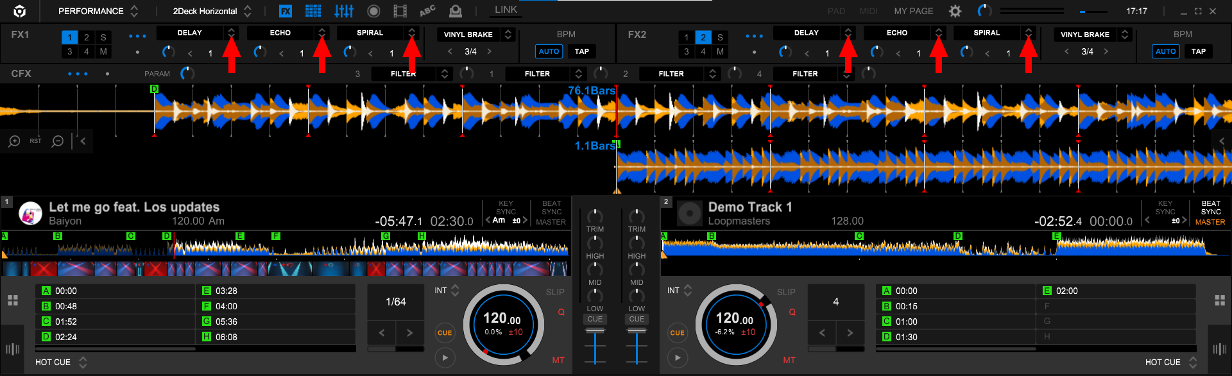Open the settings gear icon
The width and height of the screenshot is (1232, 376).
click(955, 11)
